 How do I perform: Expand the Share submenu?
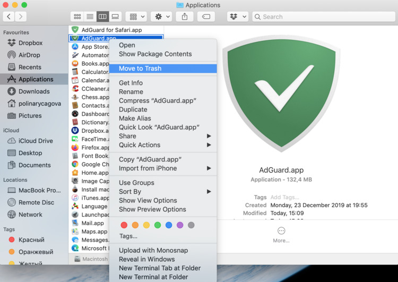163,136
